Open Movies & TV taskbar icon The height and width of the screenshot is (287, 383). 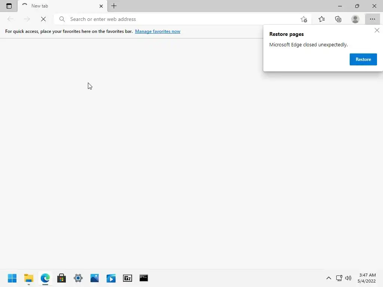[111, 278]
